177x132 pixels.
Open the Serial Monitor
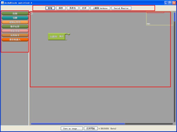[121, 8]
